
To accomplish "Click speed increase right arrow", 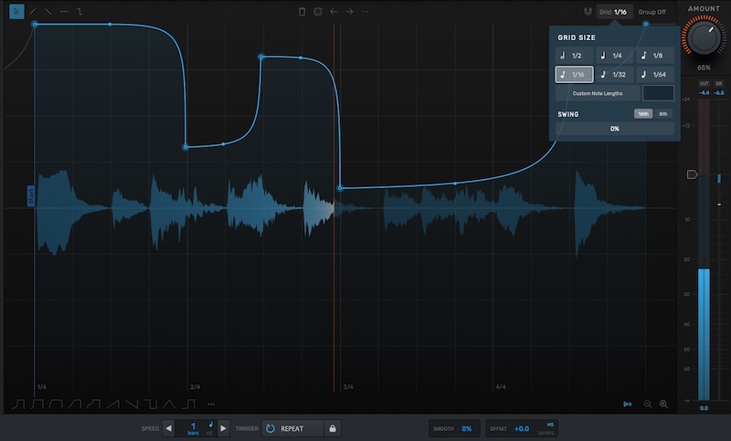I will pyautogui.click(x=223, y=428).
